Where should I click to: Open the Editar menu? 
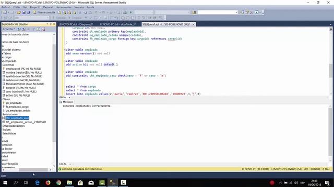point(17,7)
